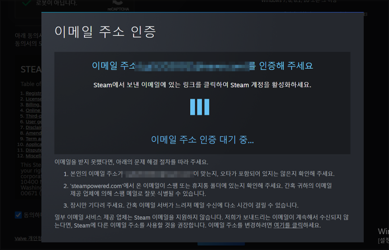Open 'Billing' table of contents link
This screenshot has height=250, width=389.
click(x=34, y=105)
